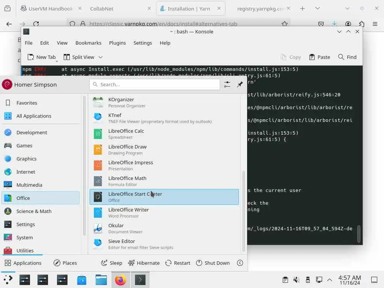
Task: Open the Utilities category
Action: (x=40, y=250)
